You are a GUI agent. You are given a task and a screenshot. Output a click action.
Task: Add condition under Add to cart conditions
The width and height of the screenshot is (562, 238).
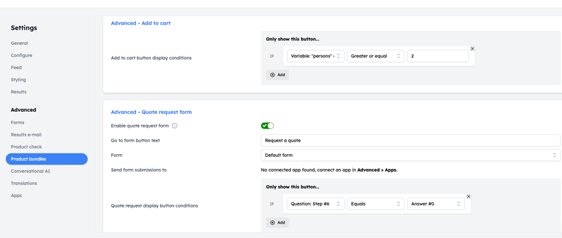pyautogui.click(x=277, y=75)
